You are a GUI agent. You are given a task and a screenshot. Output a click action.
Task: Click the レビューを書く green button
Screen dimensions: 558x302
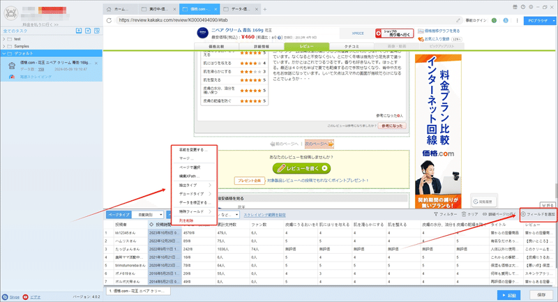pyautogui.click(x=301, y=168)
